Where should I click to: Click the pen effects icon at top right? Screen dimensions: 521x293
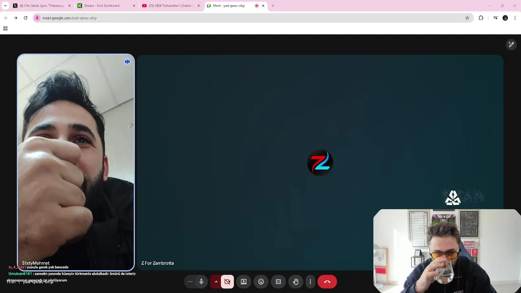click(x=511, y=44)
